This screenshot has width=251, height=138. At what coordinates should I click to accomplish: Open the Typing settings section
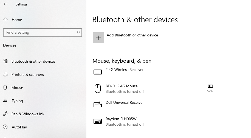coord(17,101)
